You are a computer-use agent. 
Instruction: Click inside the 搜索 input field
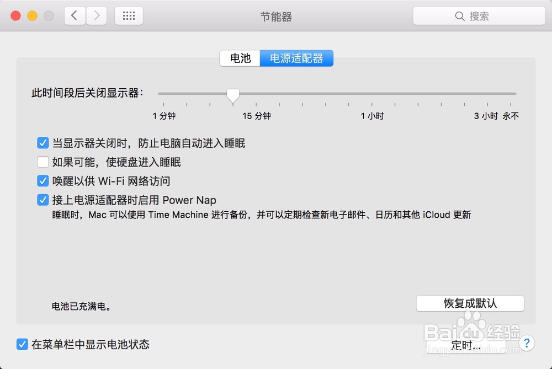tap(486, 16)
